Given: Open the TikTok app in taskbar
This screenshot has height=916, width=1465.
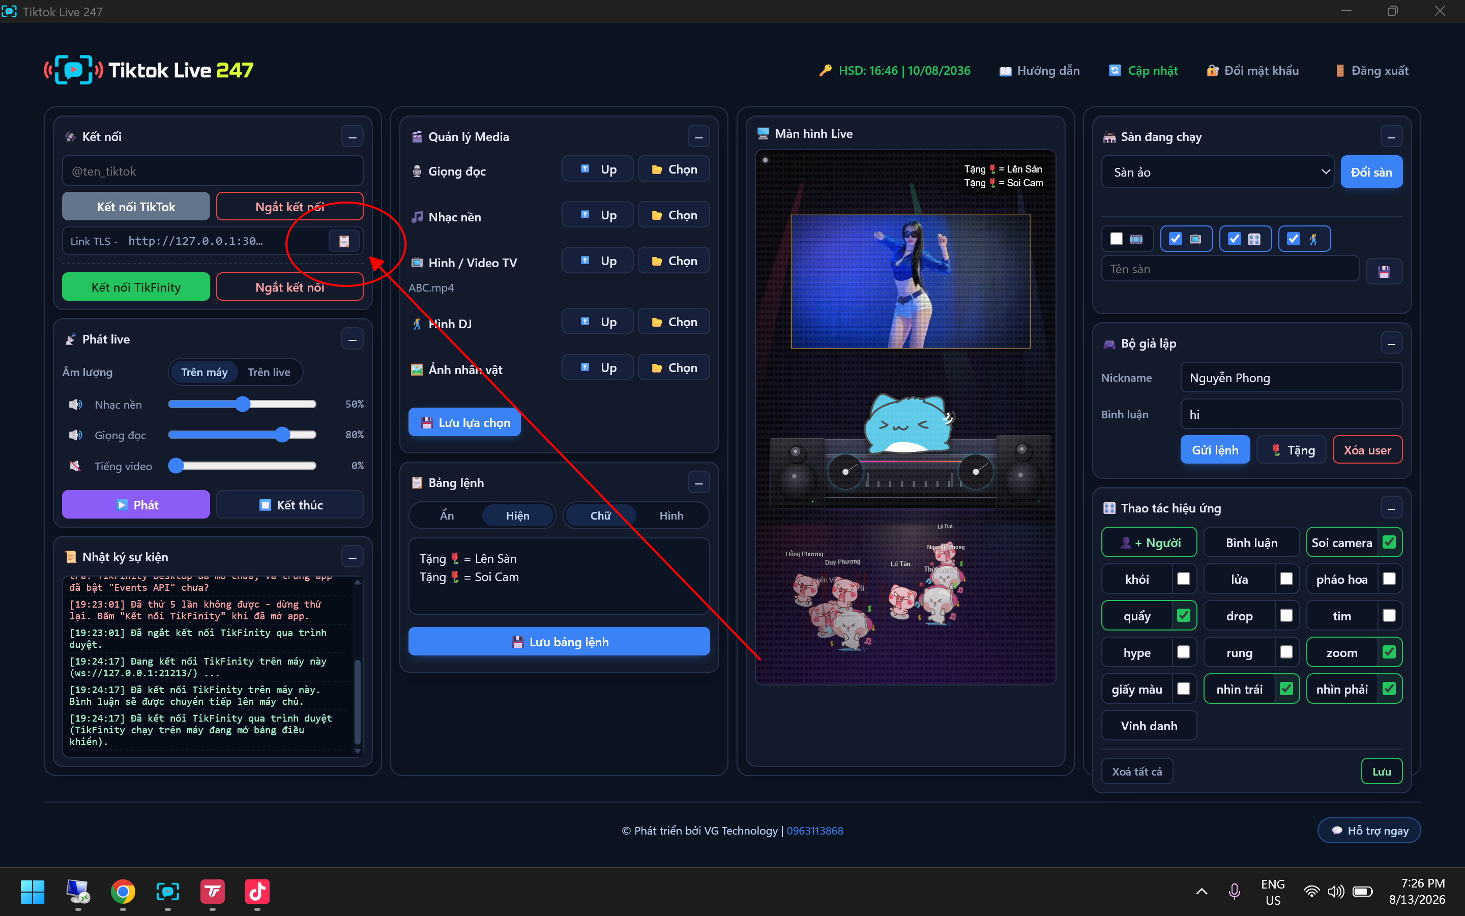Looking at the screenshot, I should (257, 891).
